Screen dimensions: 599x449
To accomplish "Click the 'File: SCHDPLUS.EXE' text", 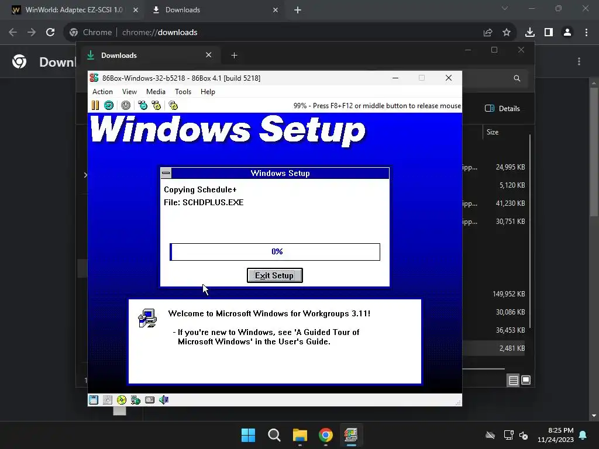I will click(204, 202).
